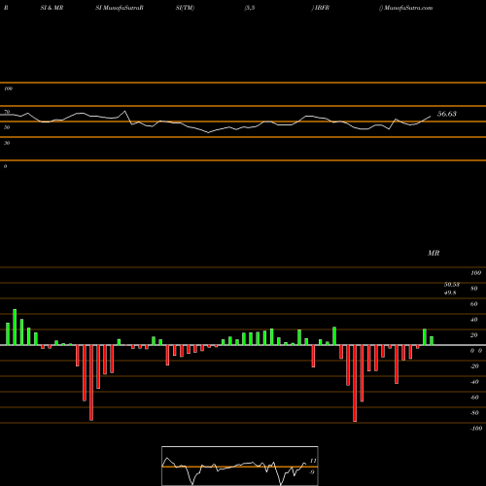The width and height of the screenshot is (486, 486).
Task: Click the SI & MR title text
Action: point(52,8)
